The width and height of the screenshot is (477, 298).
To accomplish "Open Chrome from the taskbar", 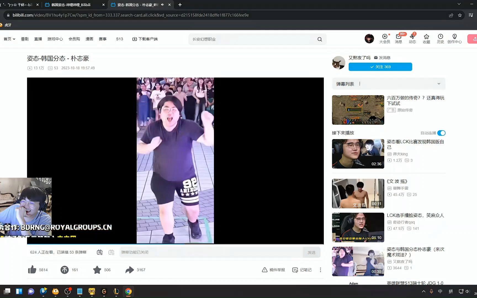I will tap(128, 291).
